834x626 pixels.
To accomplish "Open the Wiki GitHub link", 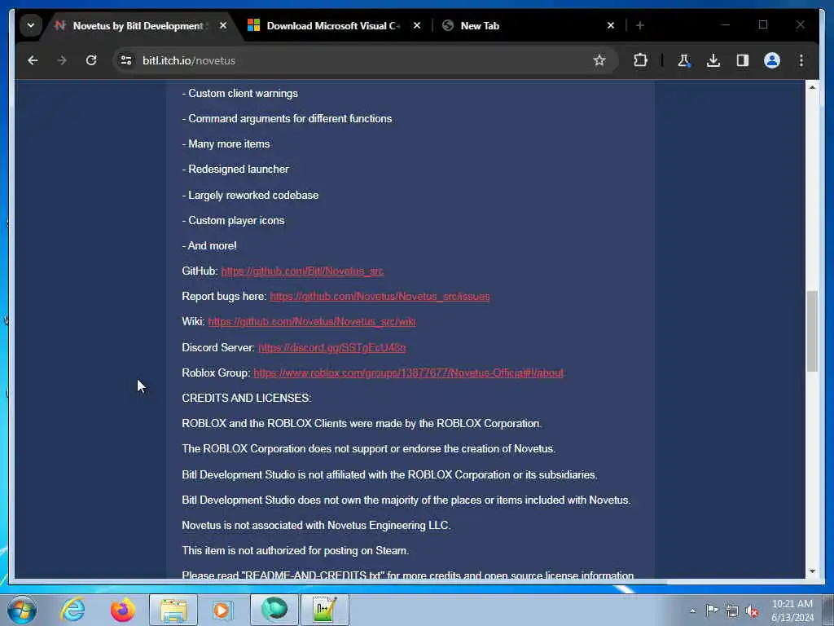I will (x=312, y=321).
